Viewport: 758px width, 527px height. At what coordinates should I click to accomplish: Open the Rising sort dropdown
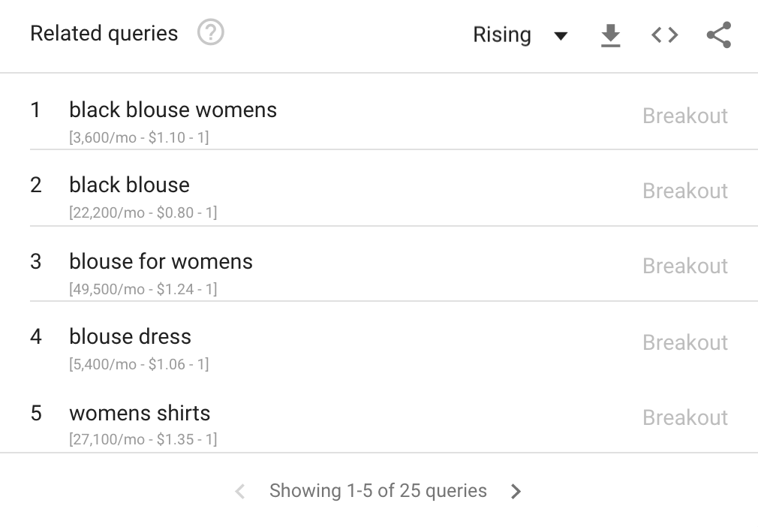(x=502, y=35)
